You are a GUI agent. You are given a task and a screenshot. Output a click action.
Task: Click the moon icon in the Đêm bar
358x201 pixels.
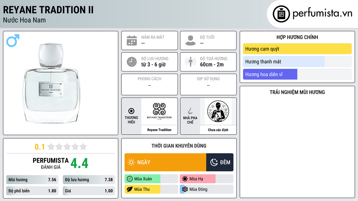click(x=214, y=162)
